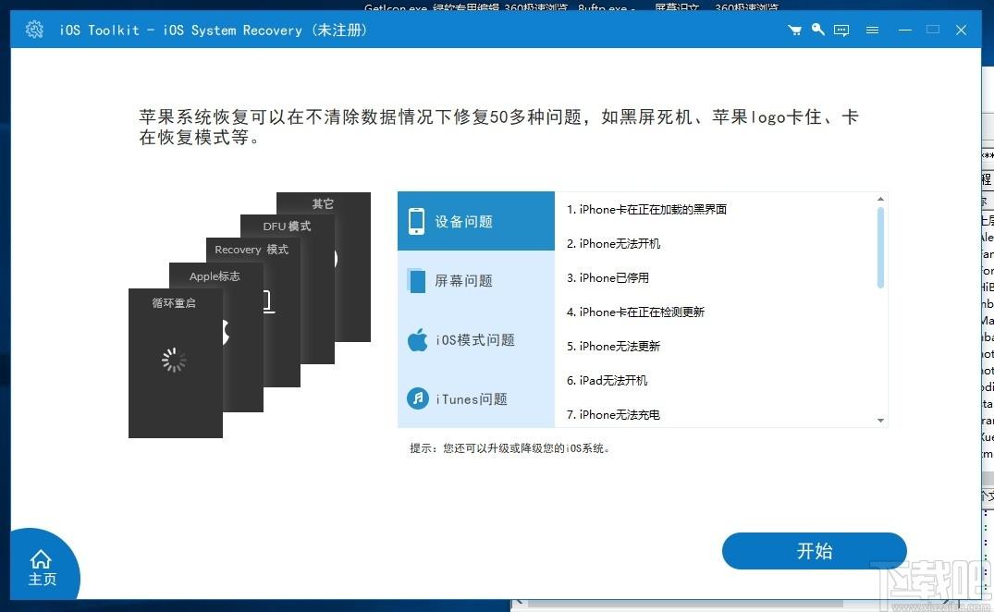The width and height of the screenshot is (994, 612).
Task: Open the shopping cart purchase icon
Action: click(x=794, y=30)
